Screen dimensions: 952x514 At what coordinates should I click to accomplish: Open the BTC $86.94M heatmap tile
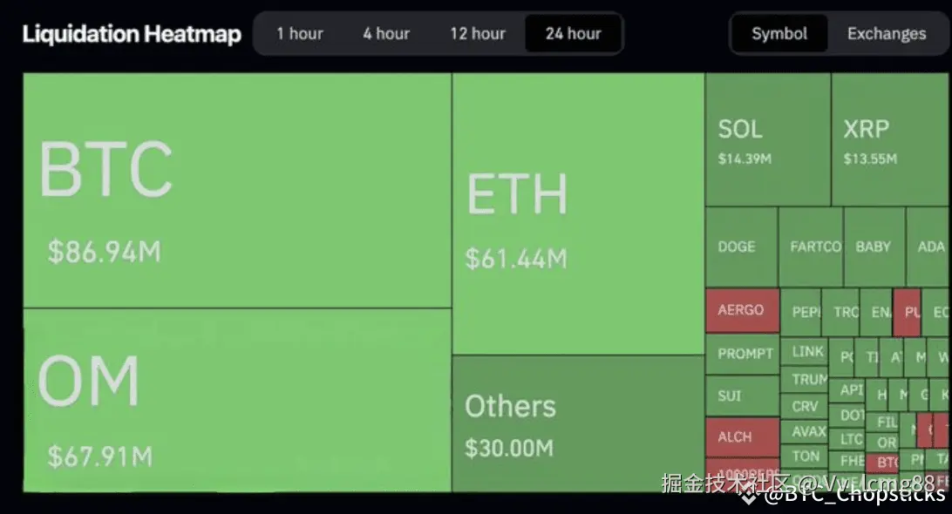(236, 190)
